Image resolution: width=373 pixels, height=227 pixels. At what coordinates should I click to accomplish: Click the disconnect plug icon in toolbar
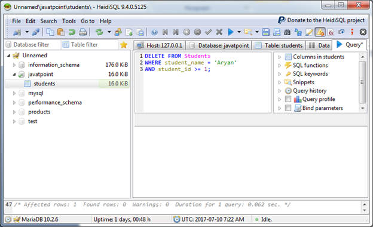[36, 32]
